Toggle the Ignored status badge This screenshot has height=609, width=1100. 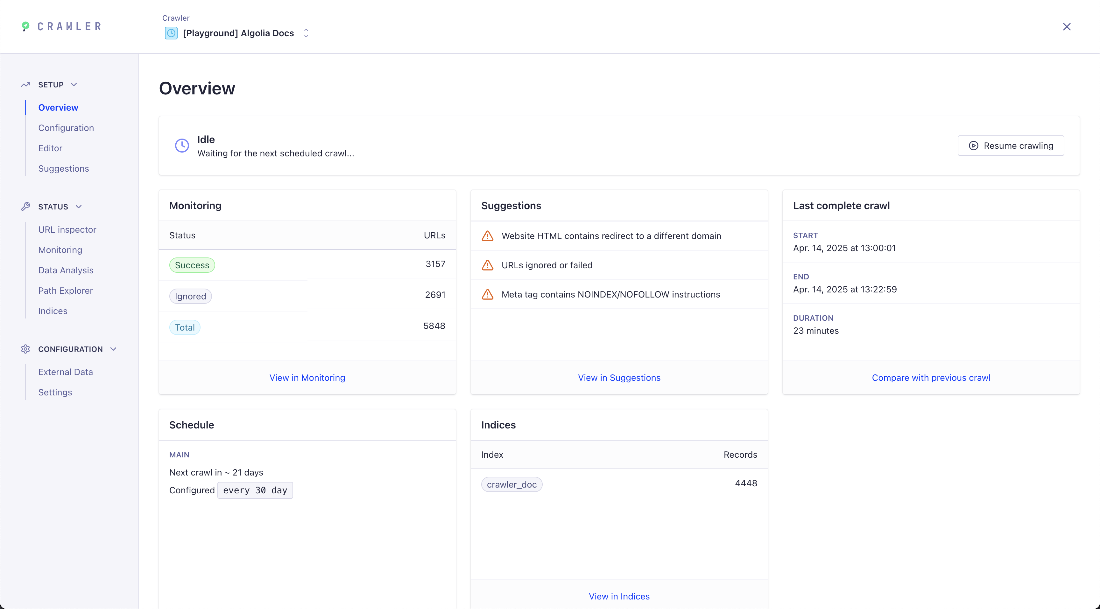[190, 296]
